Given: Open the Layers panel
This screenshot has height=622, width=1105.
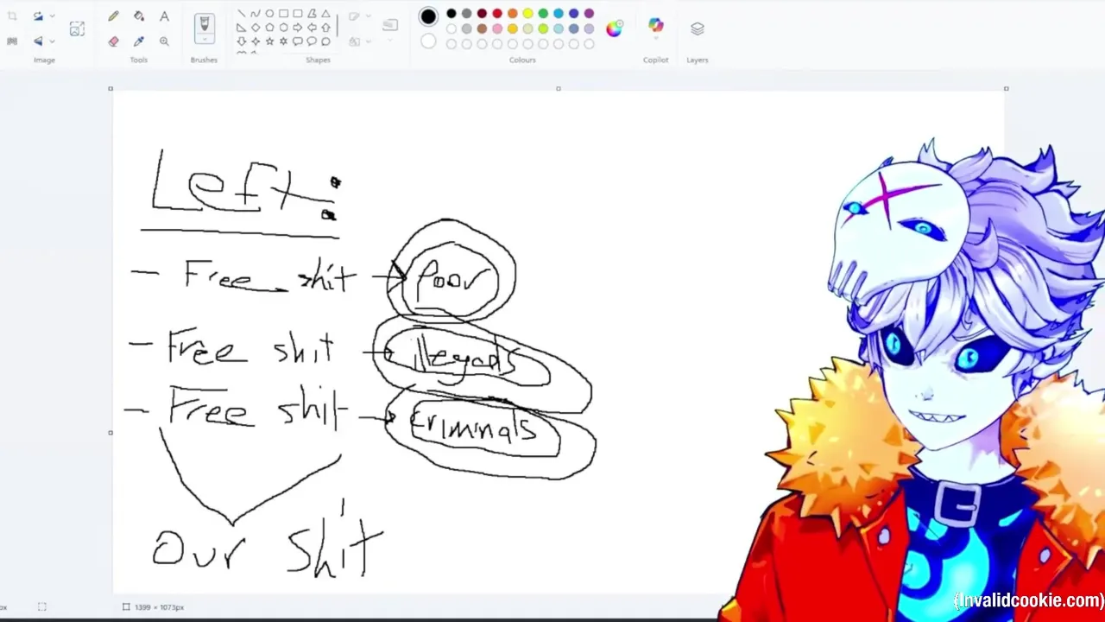Looking at the screenshot, I should coord(698,29).
